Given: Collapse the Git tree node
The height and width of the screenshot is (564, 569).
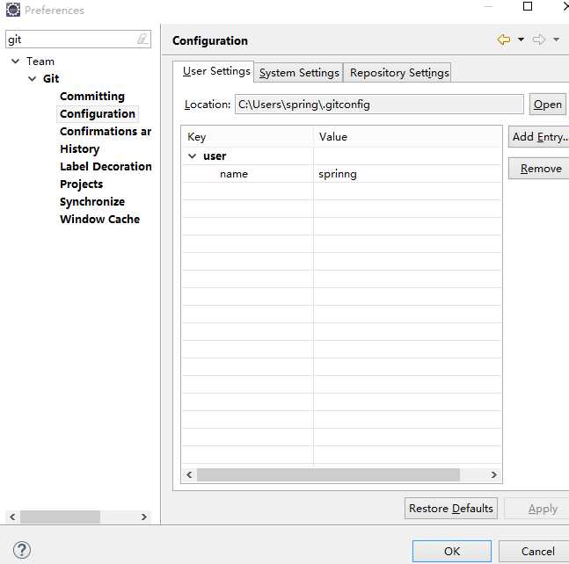Looking at the screenshot, I should point(33,78).
